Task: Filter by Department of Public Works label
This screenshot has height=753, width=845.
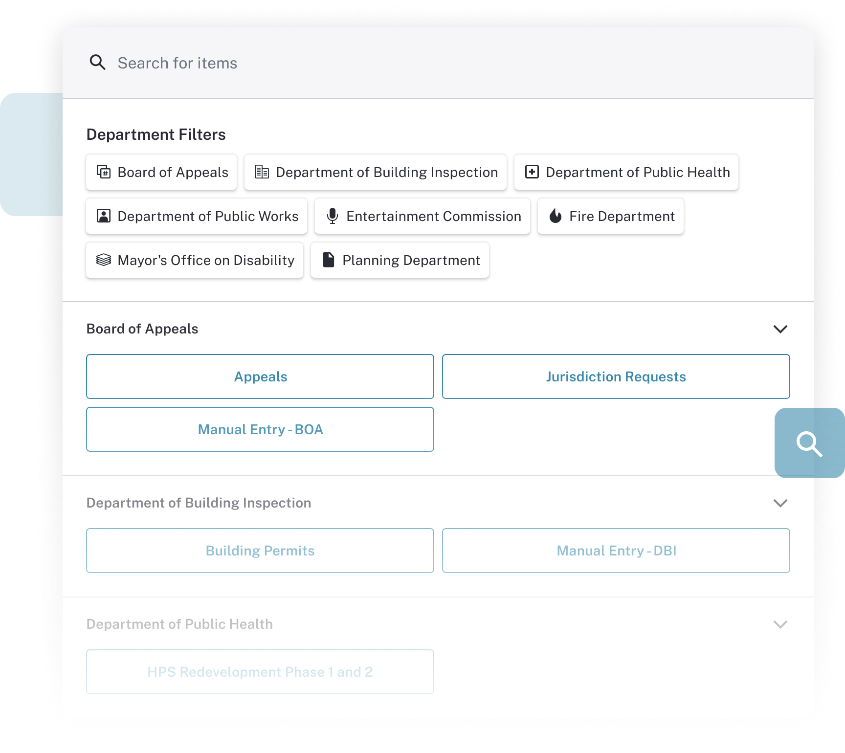Action: tap(208, 216)
